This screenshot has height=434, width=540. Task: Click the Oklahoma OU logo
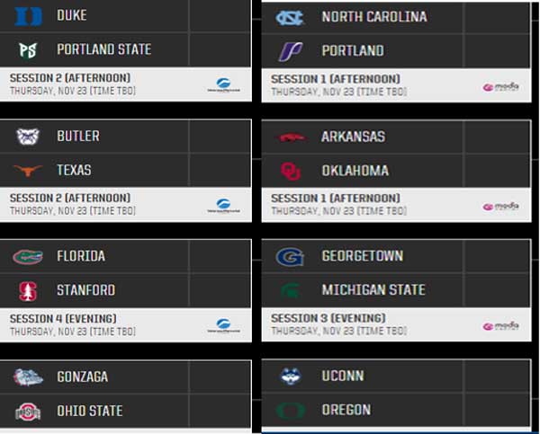[291, 172]
